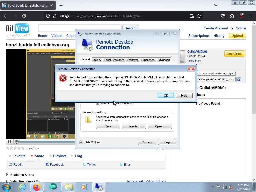This screenshot has height=192, width=256.
Task: Click the tracking protection shield icon
Action: [x=48, y=16]
